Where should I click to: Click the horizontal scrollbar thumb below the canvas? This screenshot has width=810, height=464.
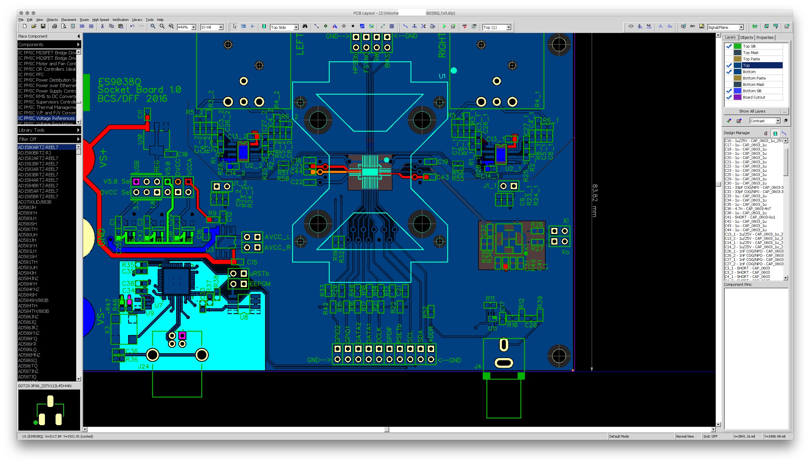[x=387, y=430]
